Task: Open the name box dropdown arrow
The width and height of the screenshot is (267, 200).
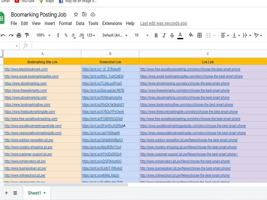Action: point(17,46)
